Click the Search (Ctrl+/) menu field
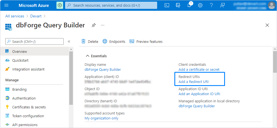This screenshot has width=277, height=128. 34,41
